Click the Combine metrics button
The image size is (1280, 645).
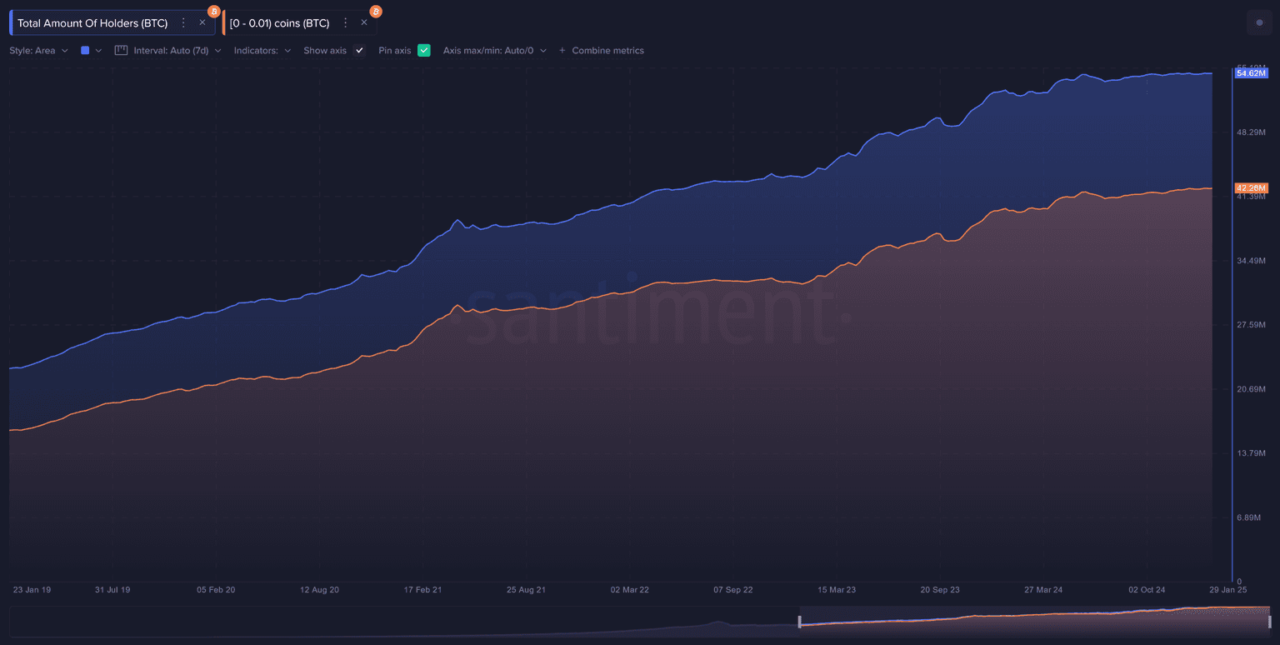607,51
